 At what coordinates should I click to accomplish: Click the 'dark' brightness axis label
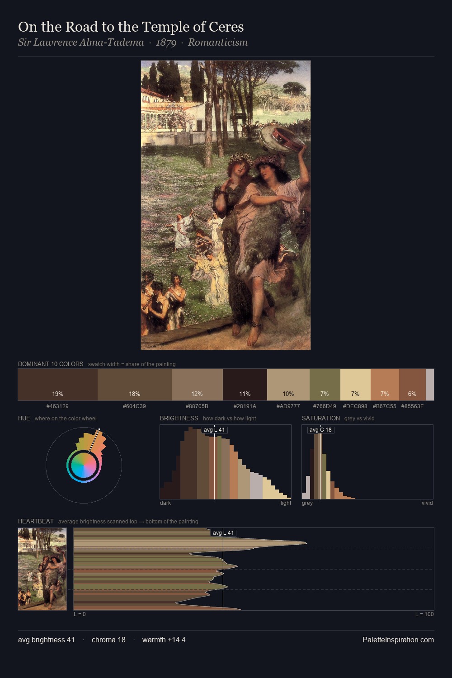[x=165, y=503]
